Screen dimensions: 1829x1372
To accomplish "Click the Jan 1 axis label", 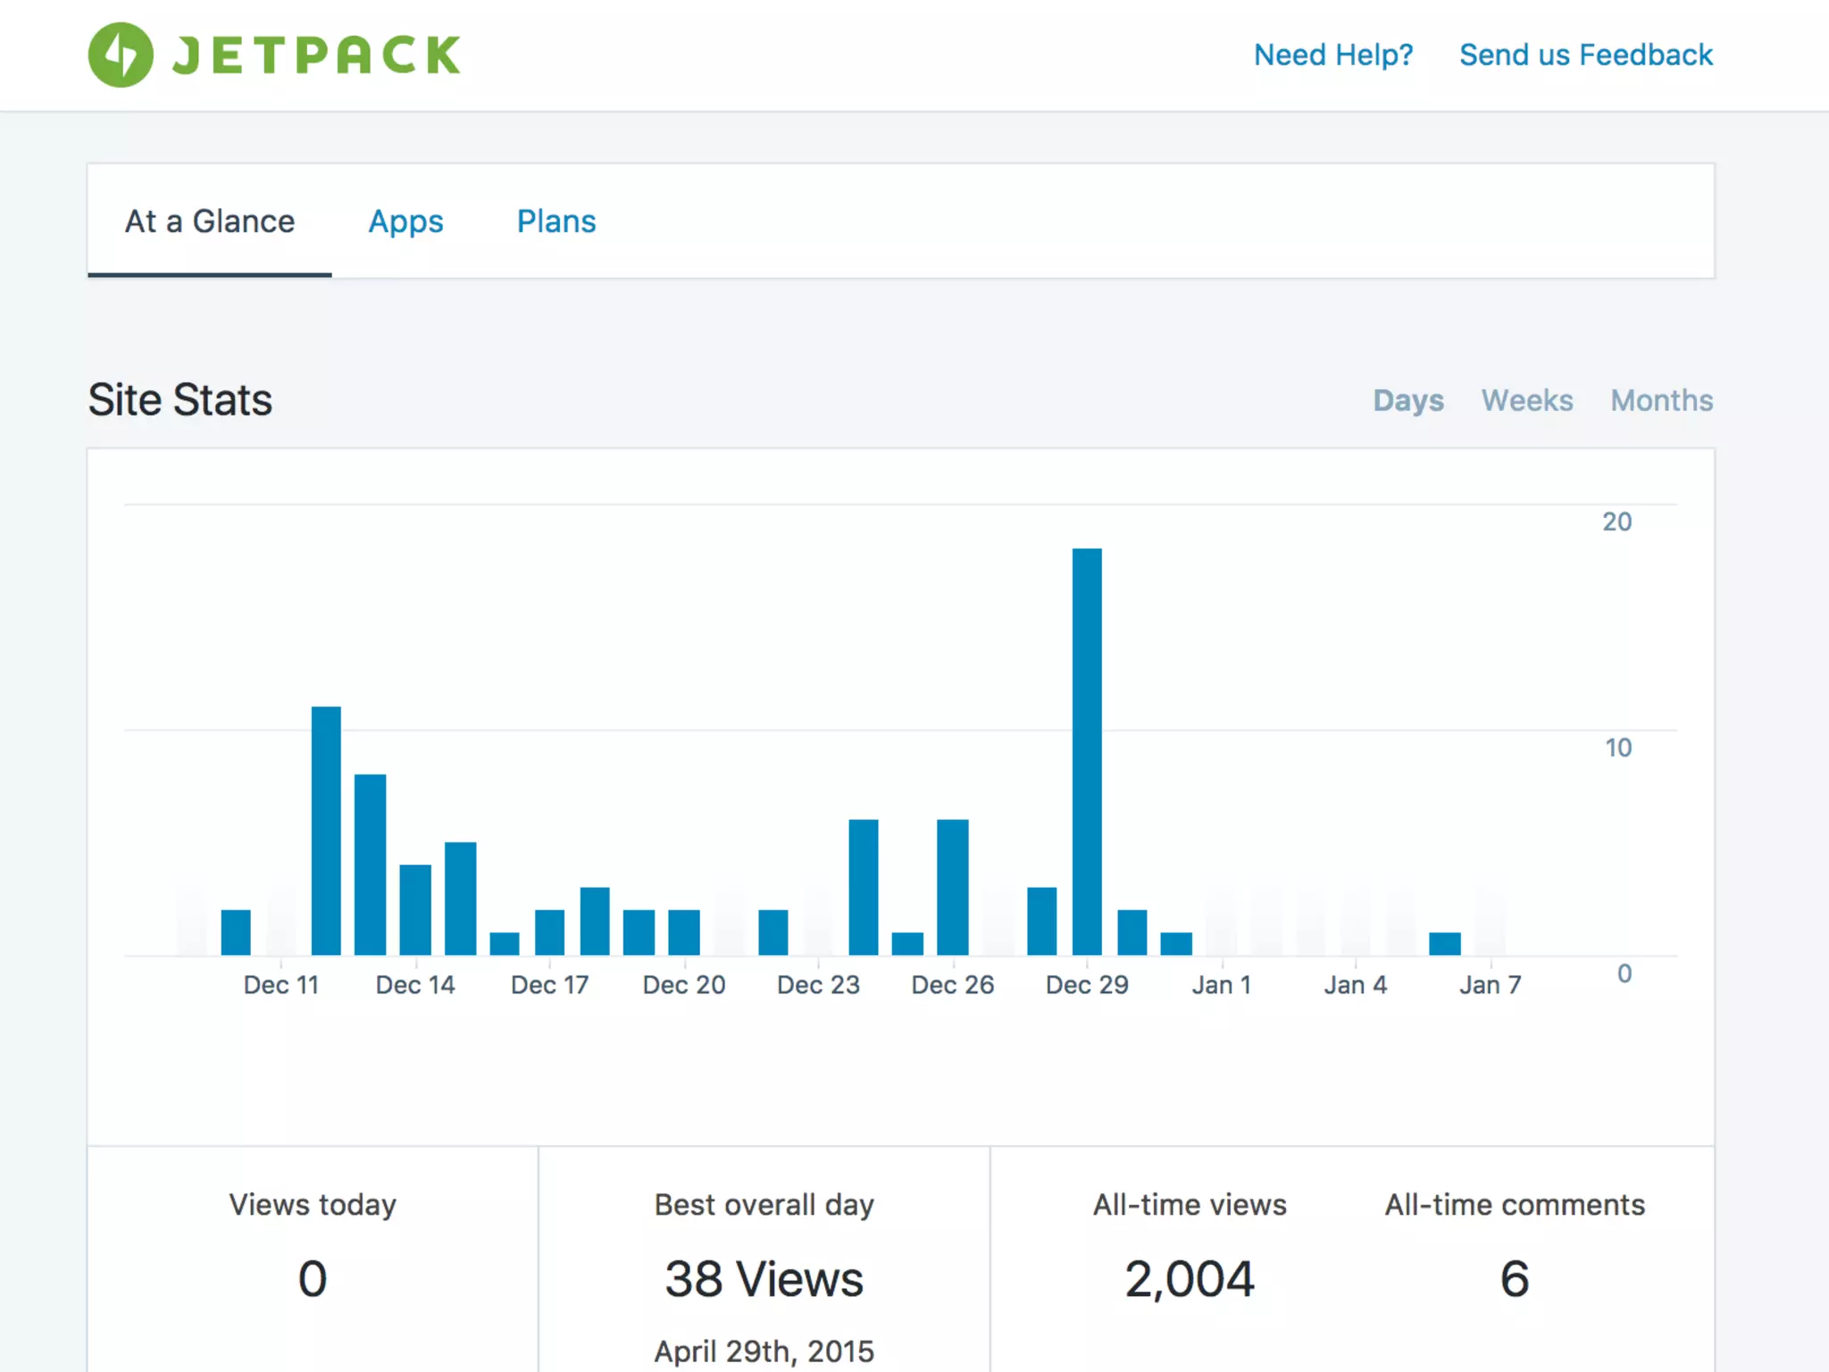I will coord(1221,984).
